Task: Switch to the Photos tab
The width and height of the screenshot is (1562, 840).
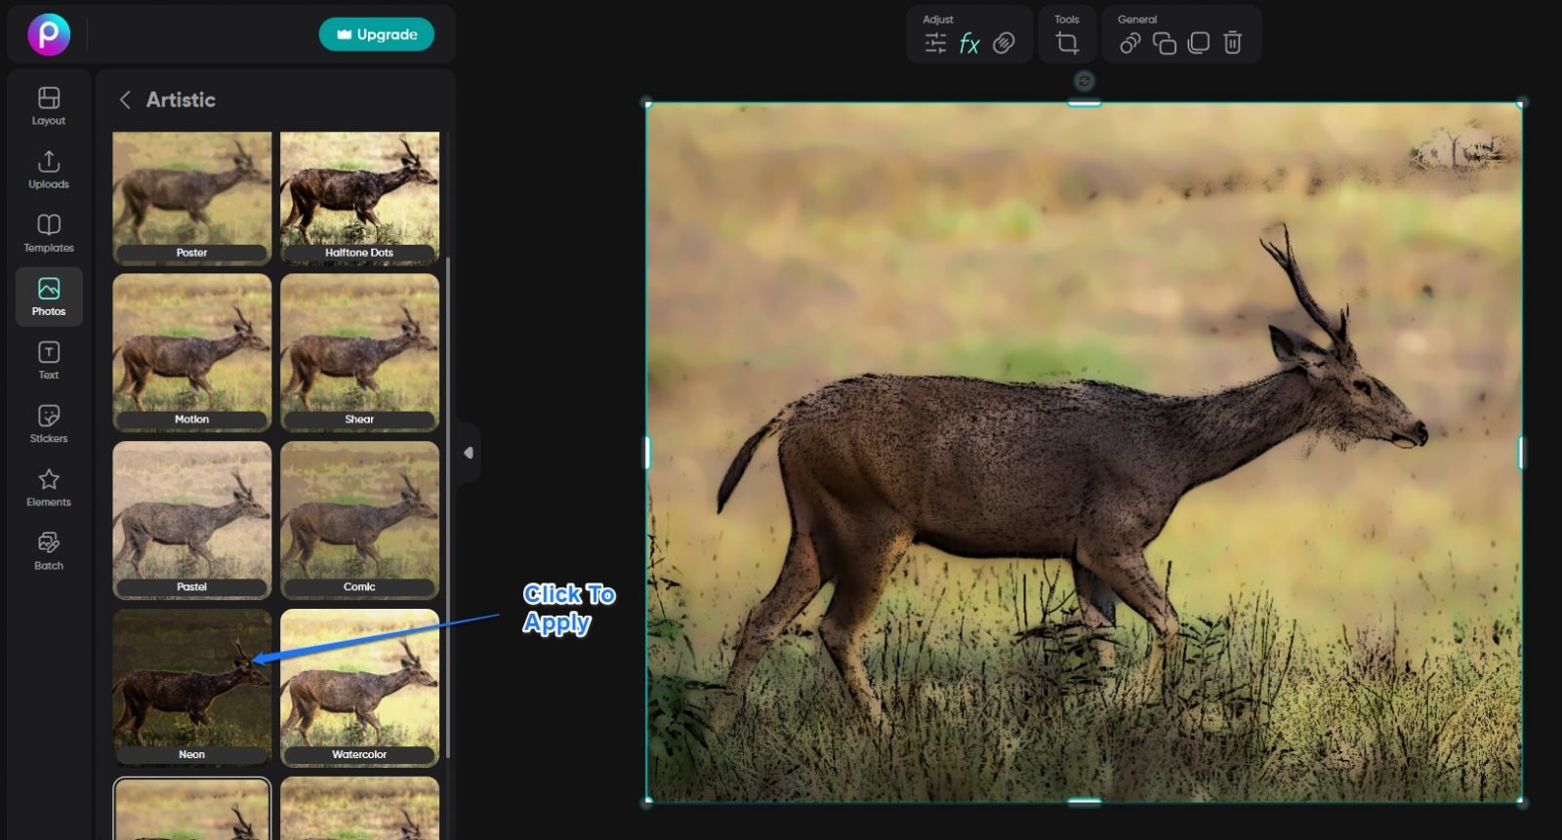Action: pos(49,297)
